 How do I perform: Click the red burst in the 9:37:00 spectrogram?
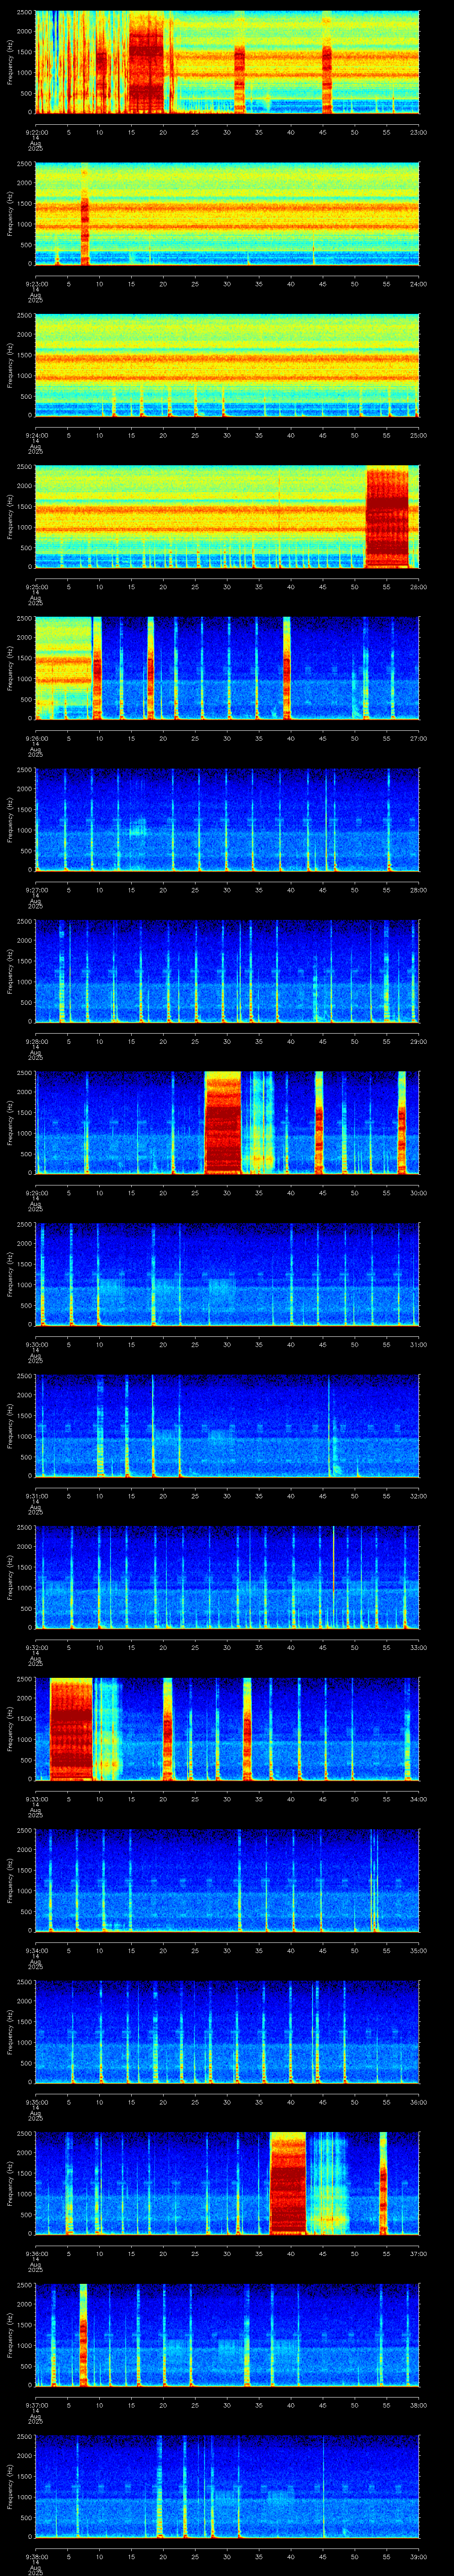(84, 2335)
